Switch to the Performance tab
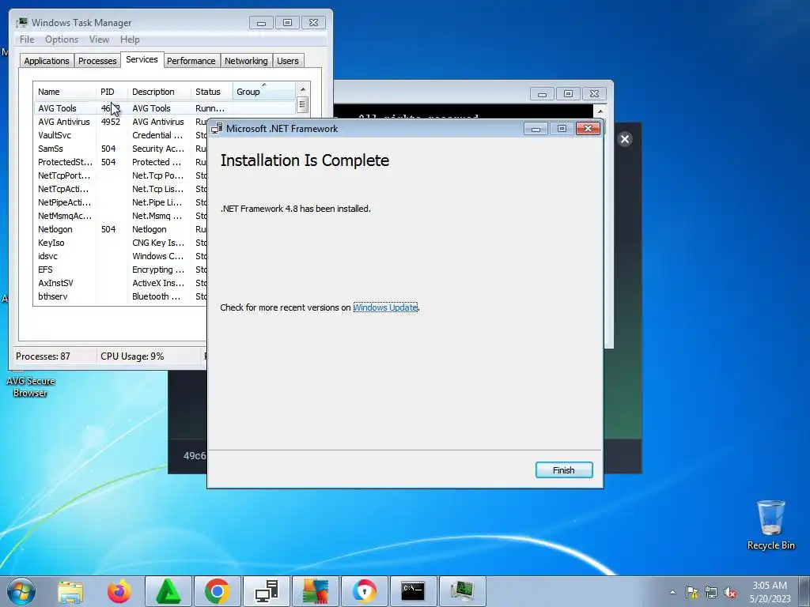 pyautogui.click(x=191, y=61)
